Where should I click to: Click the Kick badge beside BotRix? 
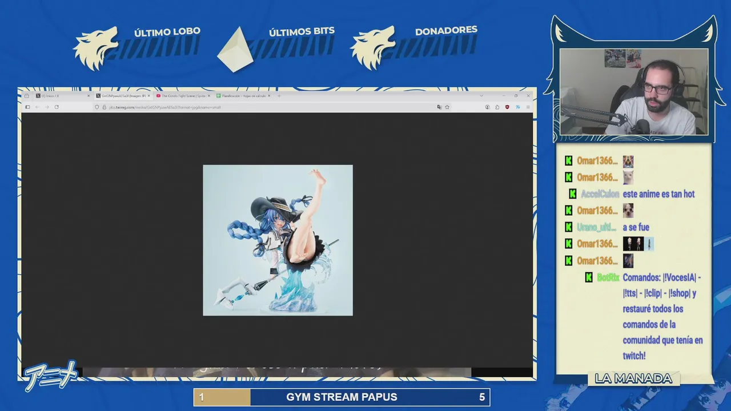(x=589, y=277)
